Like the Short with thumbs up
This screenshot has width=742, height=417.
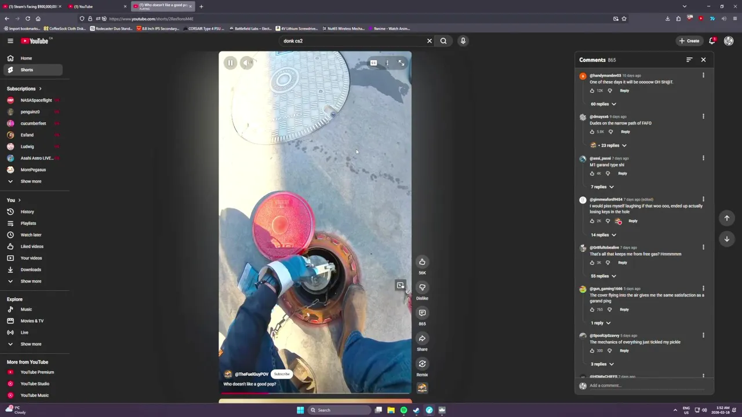422,262
